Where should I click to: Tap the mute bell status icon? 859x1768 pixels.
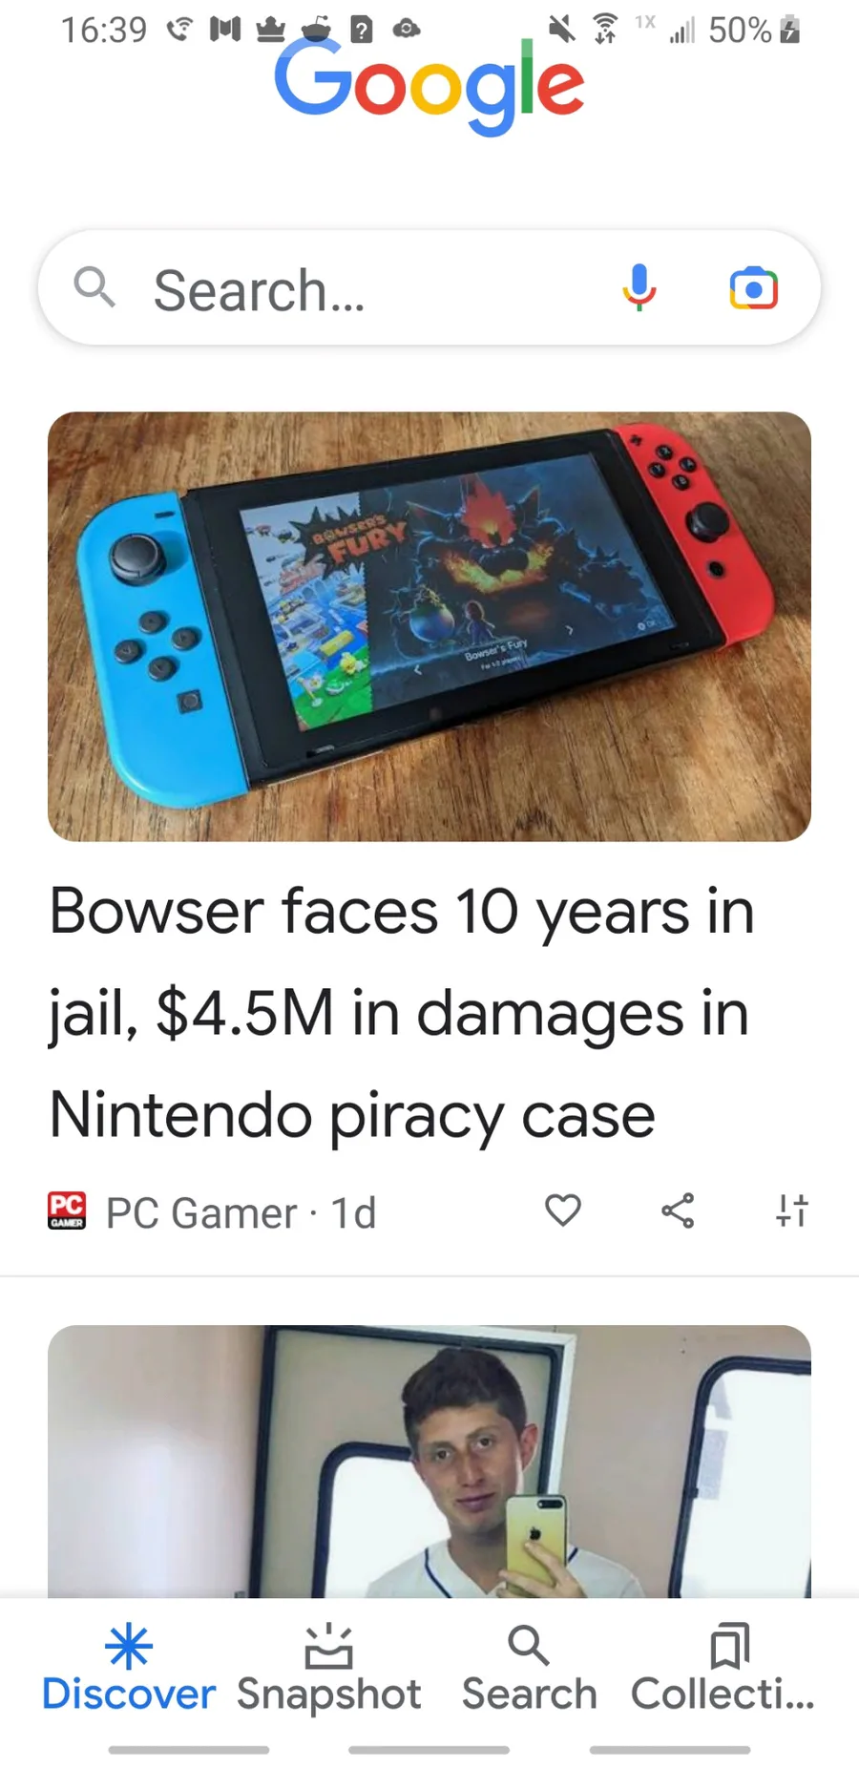[562, 30]
